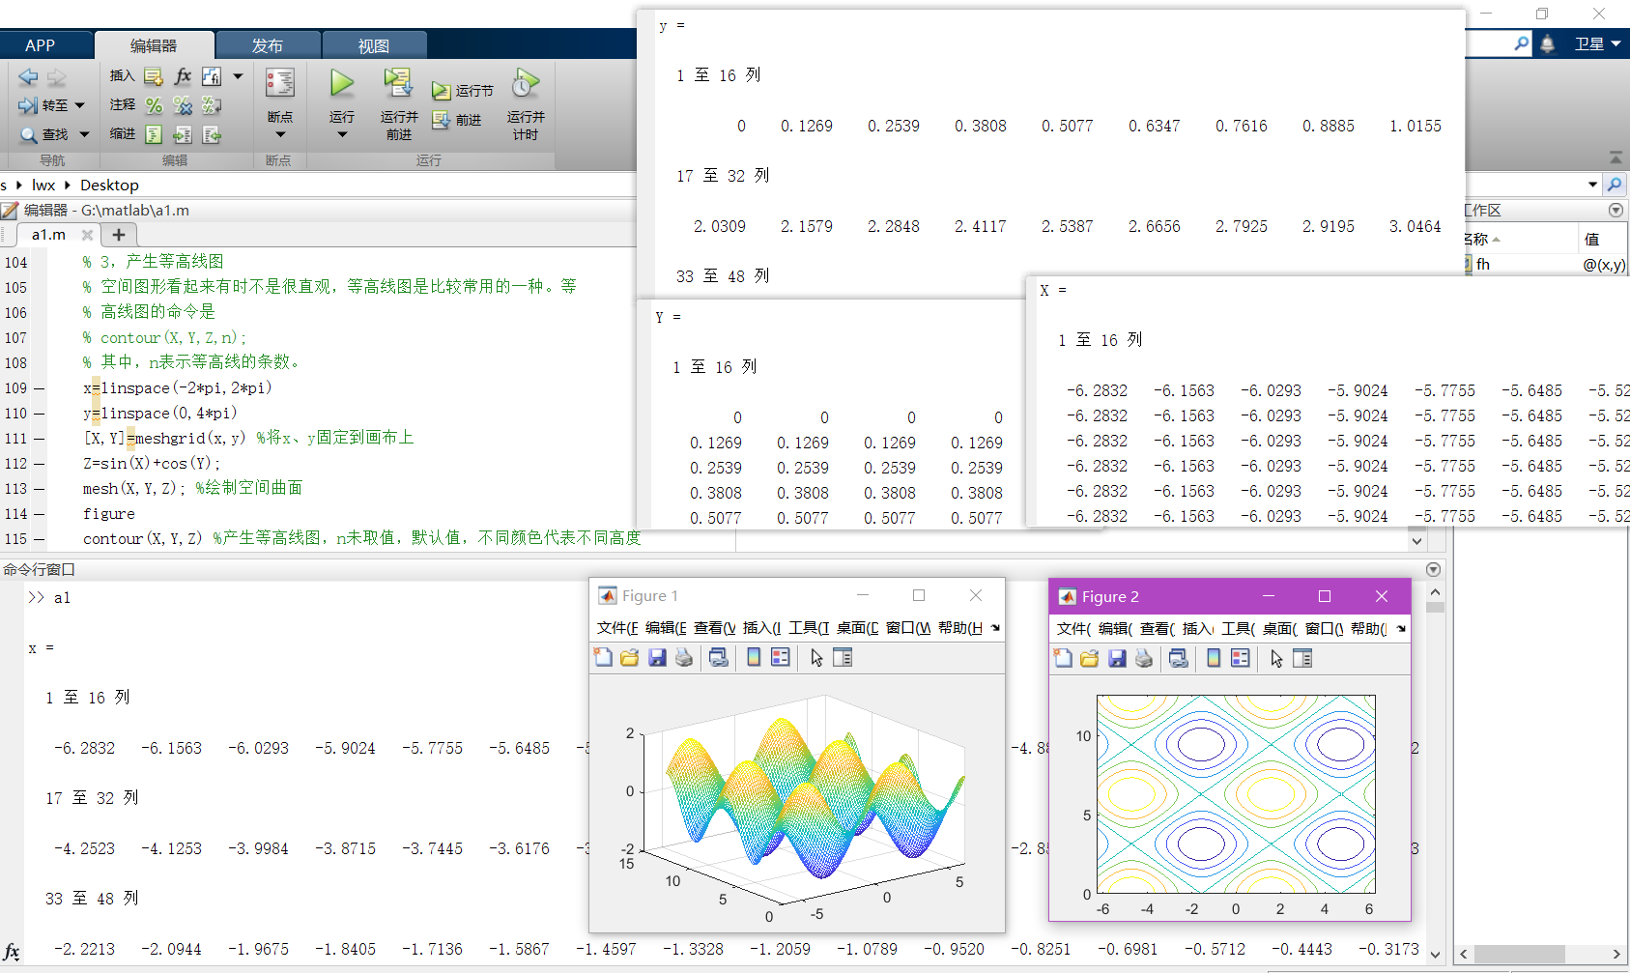Switch to the APP tab

click(41, 45)
